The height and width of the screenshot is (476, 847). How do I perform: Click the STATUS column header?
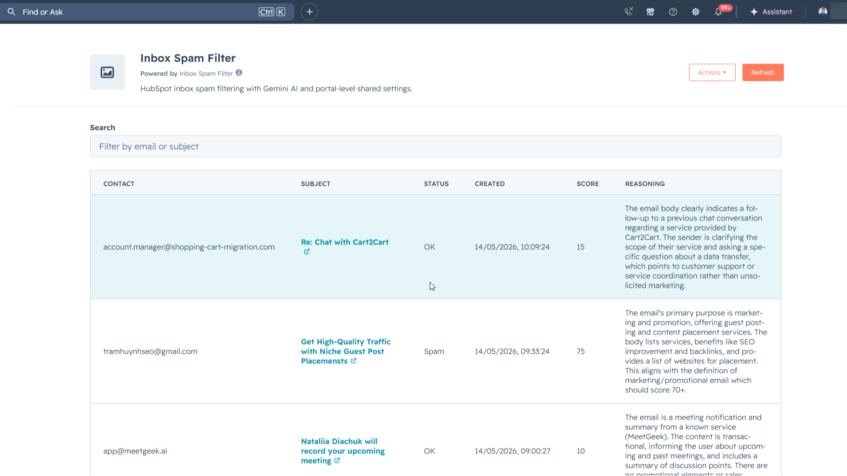(436, 184)
